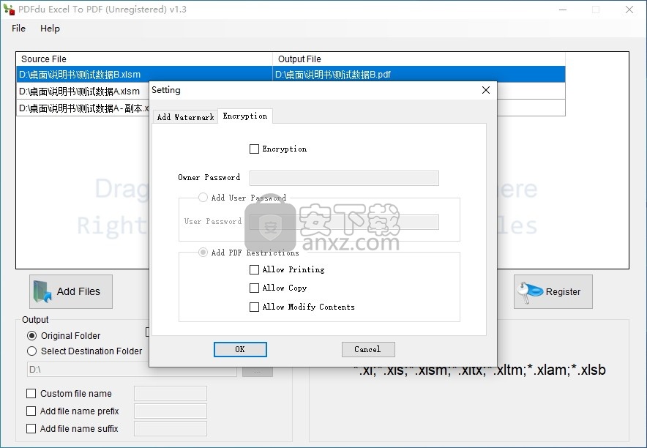Toggle Allow Copy checkbox
647x448 pixels.
pos(255,288)
